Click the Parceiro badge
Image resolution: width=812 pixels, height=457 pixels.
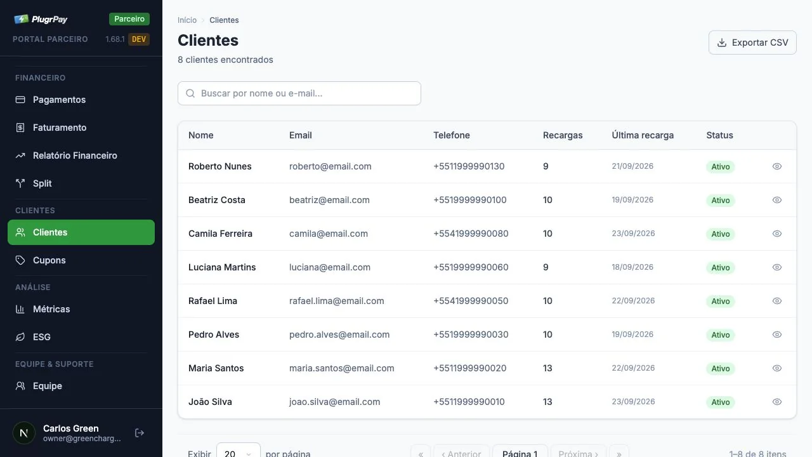pos(129,19)
